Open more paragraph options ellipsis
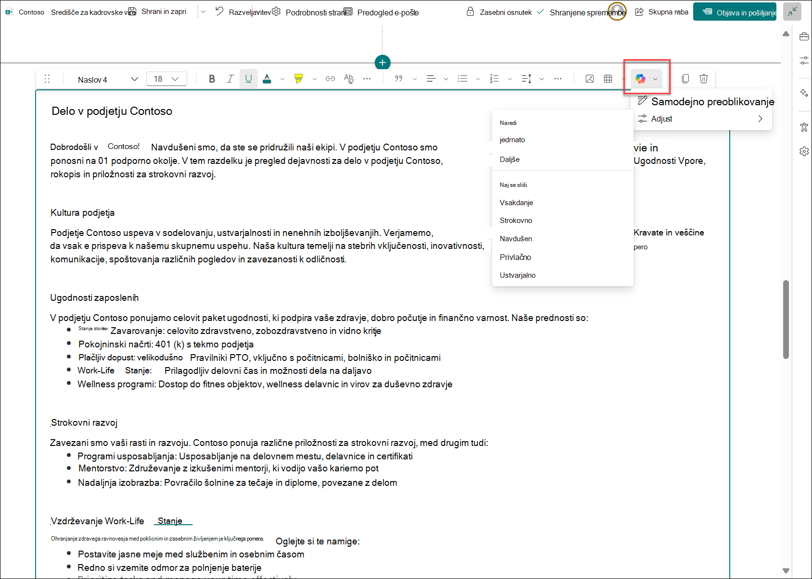The height and width of the screenshot is (579, 812). pyautogui.click(x=558, y=79)
